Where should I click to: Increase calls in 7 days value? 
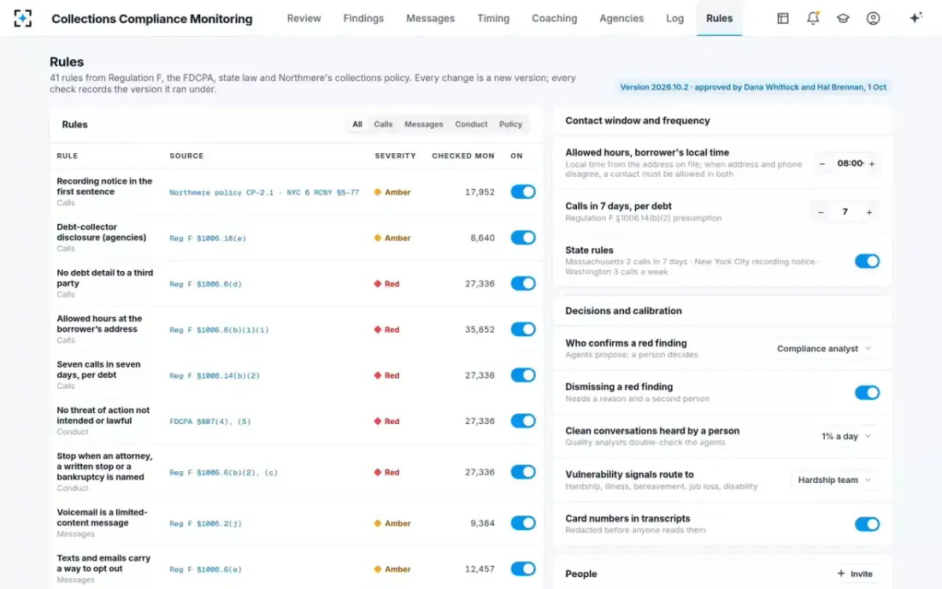(x=869, y=212)
